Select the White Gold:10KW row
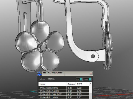133x99 pixels. [64, 88]
